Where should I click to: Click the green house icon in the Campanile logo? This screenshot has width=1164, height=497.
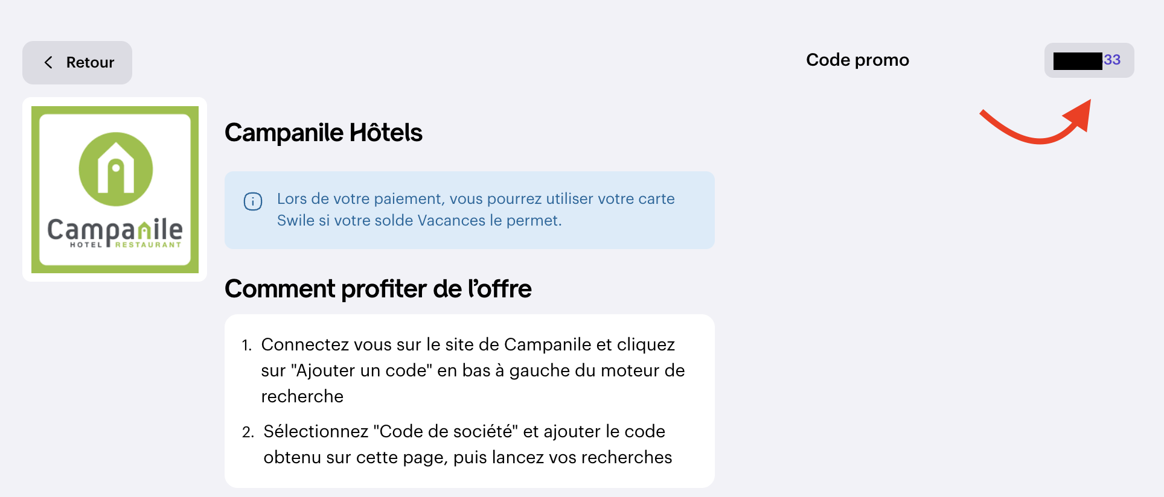pyautogui.click(x=116, y=169)
